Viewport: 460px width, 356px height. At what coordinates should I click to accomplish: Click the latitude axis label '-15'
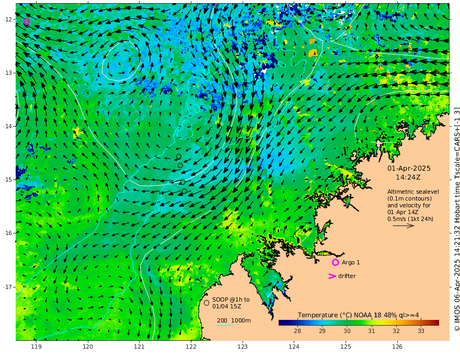coord(8,180)
